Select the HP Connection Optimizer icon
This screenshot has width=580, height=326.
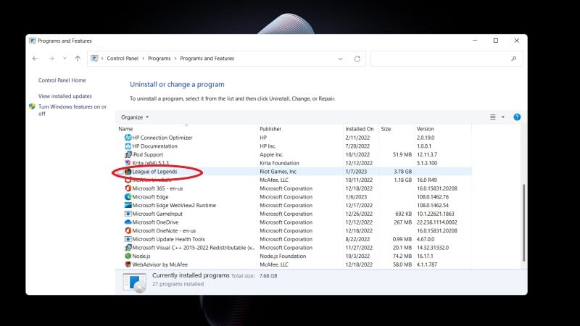[128, 138]
